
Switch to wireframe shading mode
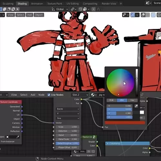tap(159, 15)
